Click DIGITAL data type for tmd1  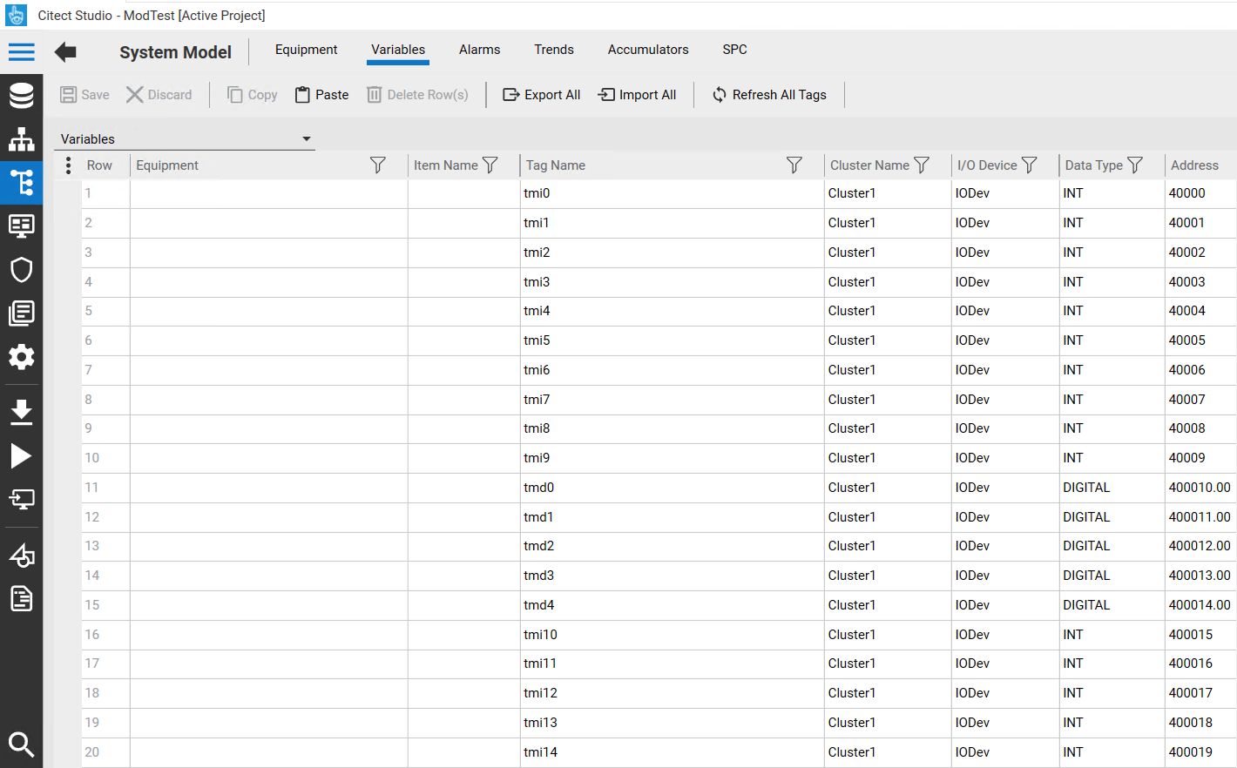[1112, 517]
